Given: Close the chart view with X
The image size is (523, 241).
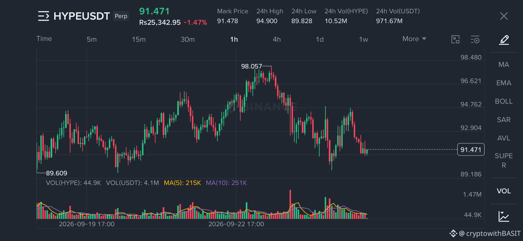Looking at the screenshot, I should [x=504, y=16].
